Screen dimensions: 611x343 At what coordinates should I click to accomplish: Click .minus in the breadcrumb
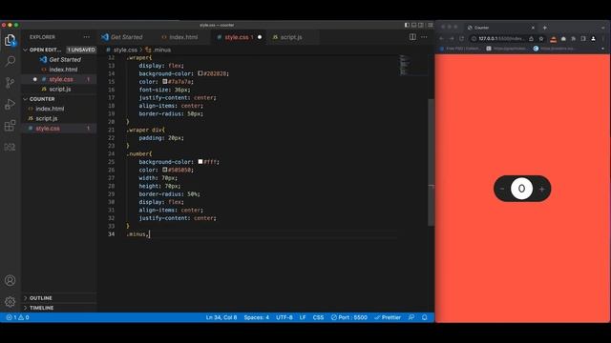pos(161,50)
